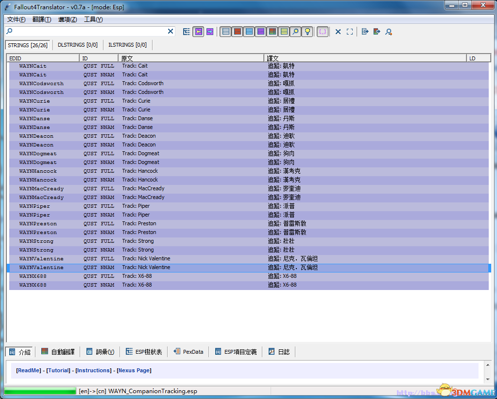
Task: Toggle the white lines filter button
Action: 226,32
